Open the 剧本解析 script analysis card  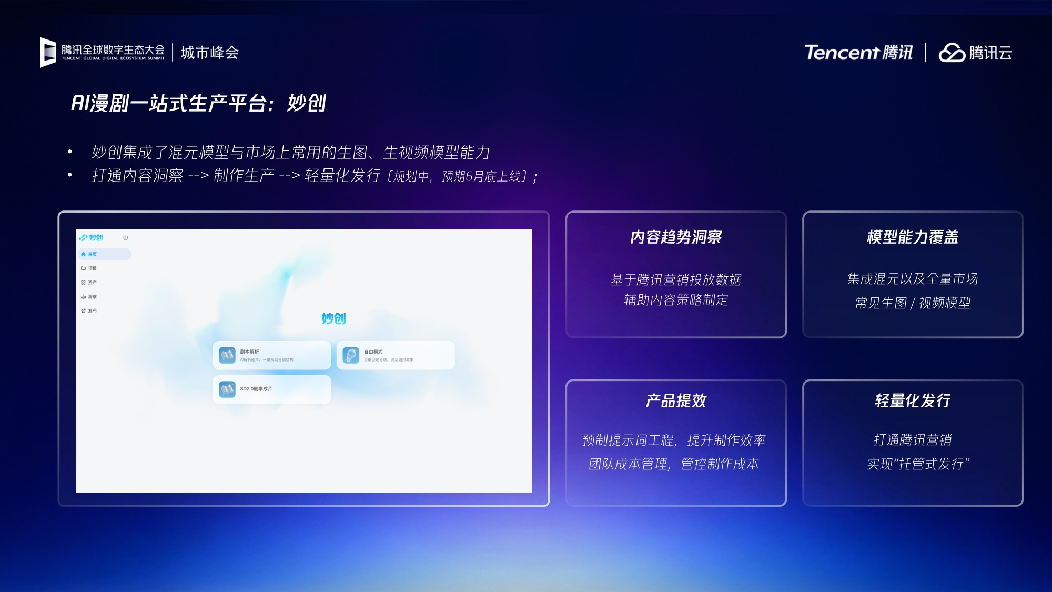click(x=272, y=355)
